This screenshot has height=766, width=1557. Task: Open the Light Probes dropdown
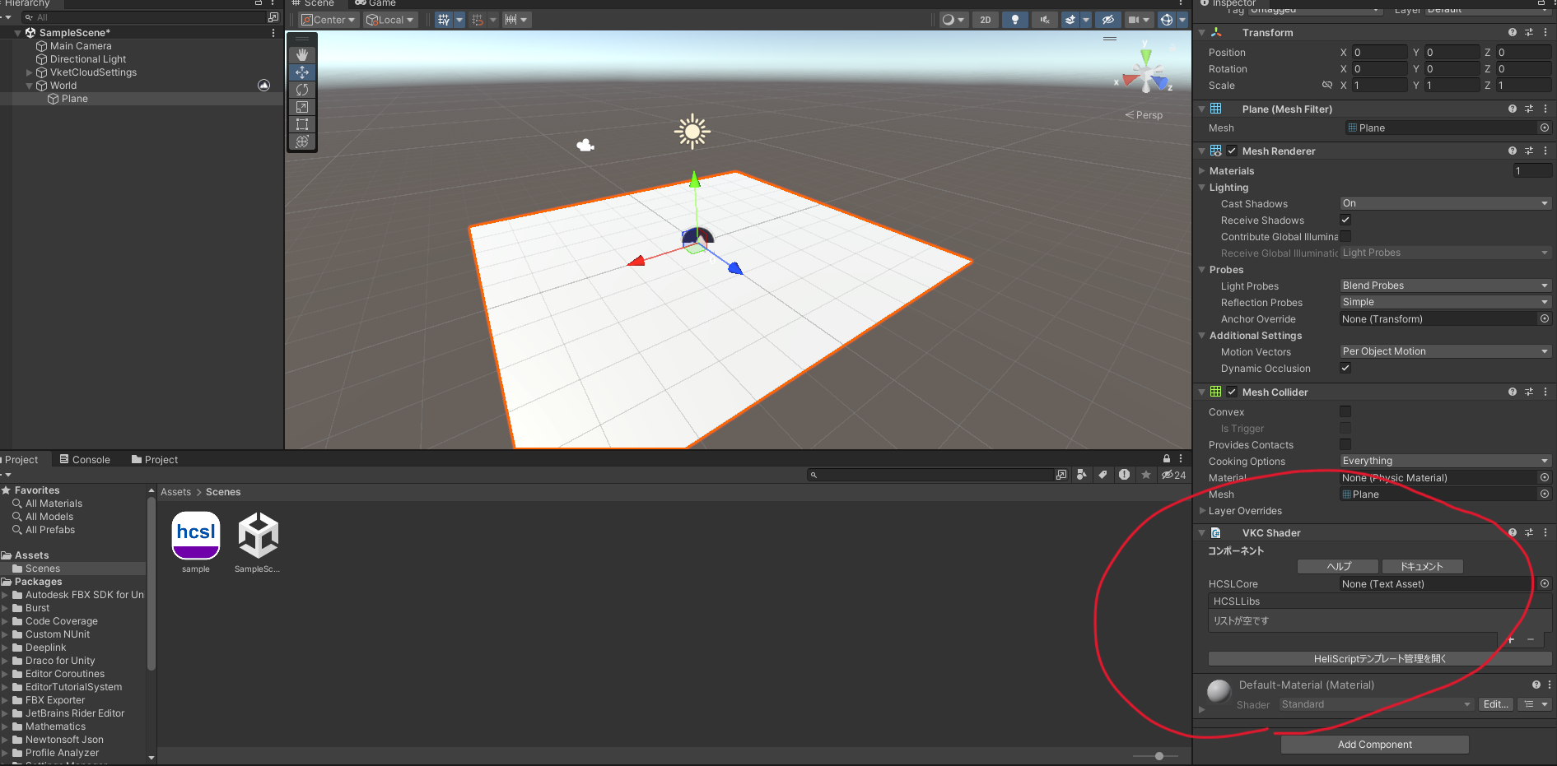point(1445,285)
